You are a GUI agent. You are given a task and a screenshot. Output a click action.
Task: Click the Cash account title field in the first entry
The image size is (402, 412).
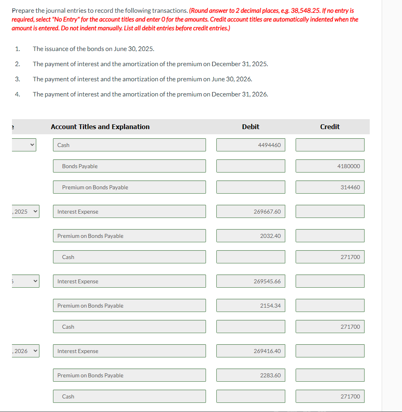129,145
